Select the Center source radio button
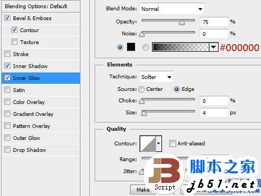This screenshot has height=196, width=261. click(x=141, y=89)
